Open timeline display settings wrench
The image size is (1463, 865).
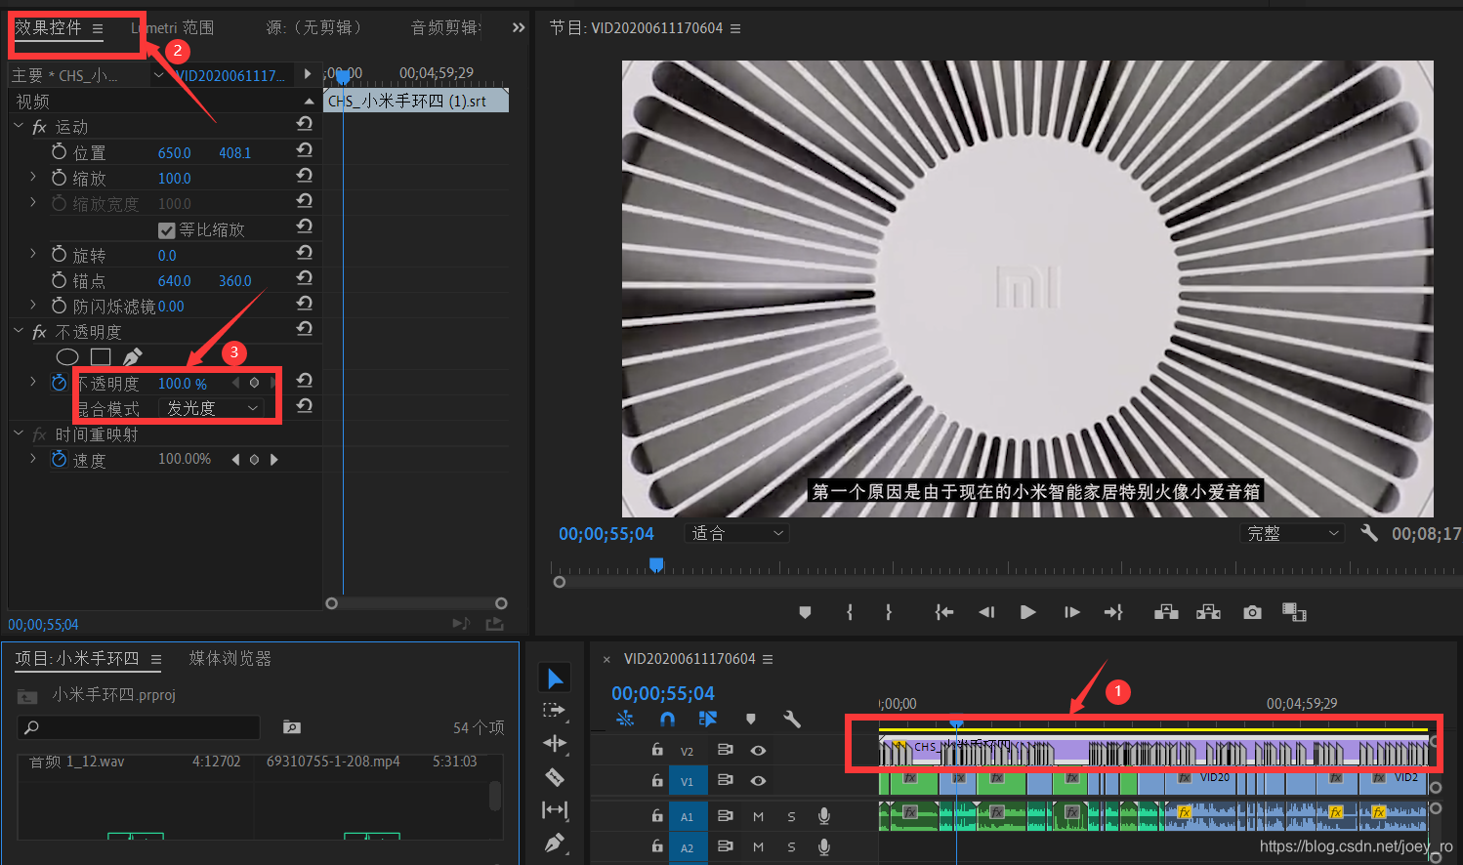click(x=792, y=720)
